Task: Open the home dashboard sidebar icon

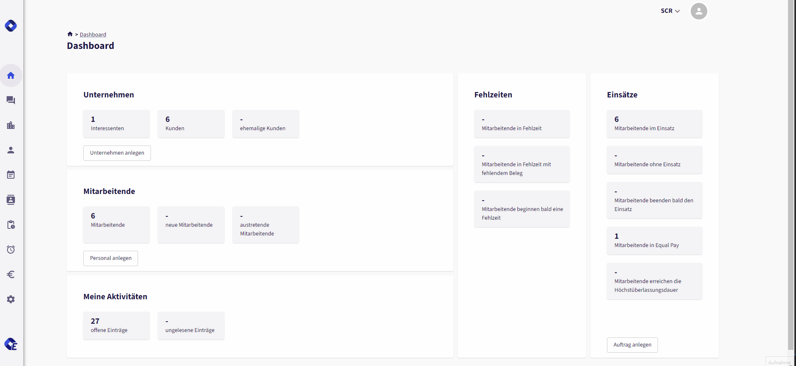Action: 11,75
